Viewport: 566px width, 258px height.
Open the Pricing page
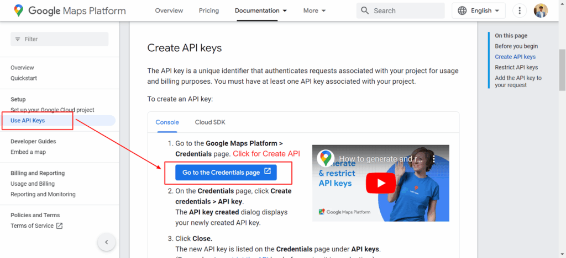point(209,10)
